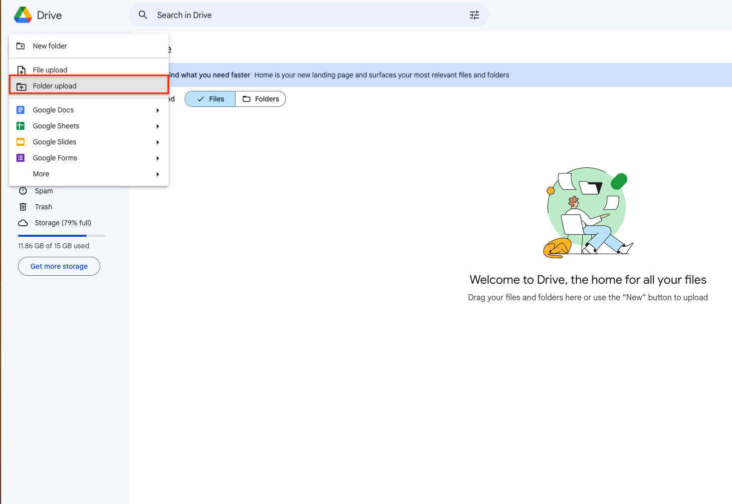Click the Get more storage button
This screenshot has width=732, height=504.
click(59, 266)
